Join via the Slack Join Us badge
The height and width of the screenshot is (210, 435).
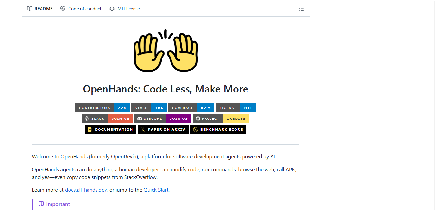(x=107, y=118)
